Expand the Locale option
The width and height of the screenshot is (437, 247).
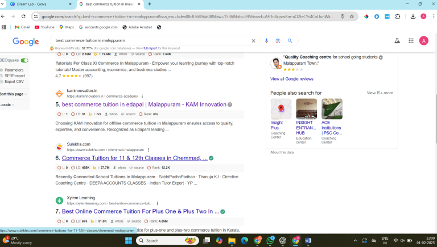(x=7, y=105)
